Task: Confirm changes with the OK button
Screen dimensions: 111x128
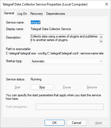Action: coord(54,123)
